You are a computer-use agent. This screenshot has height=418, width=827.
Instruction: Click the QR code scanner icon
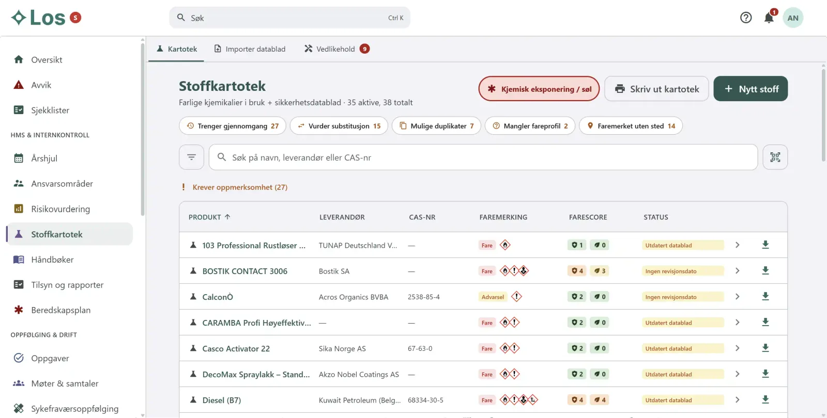(775, 157)
